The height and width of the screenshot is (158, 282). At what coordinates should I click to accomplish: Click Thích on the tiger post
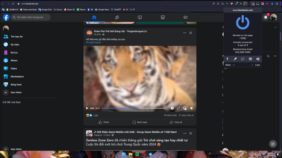coord(104,122)
